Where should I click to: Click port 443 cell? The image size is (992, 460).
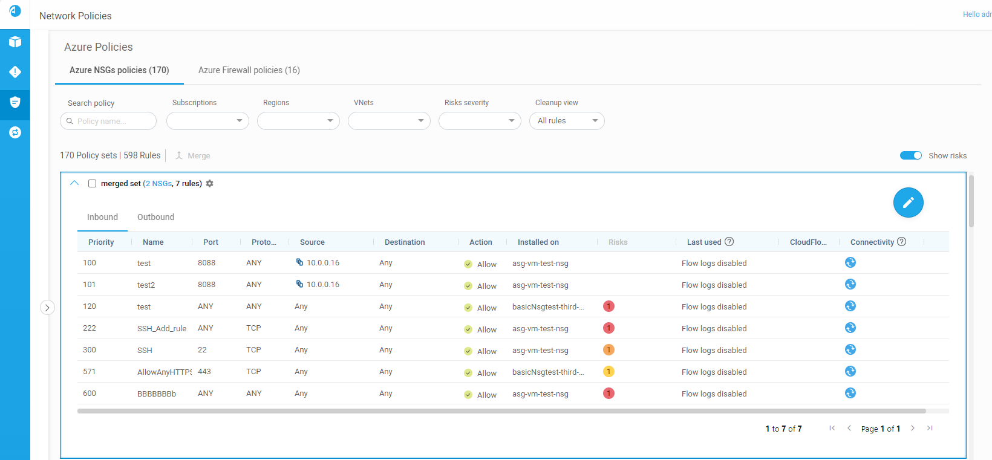(204, 372)
